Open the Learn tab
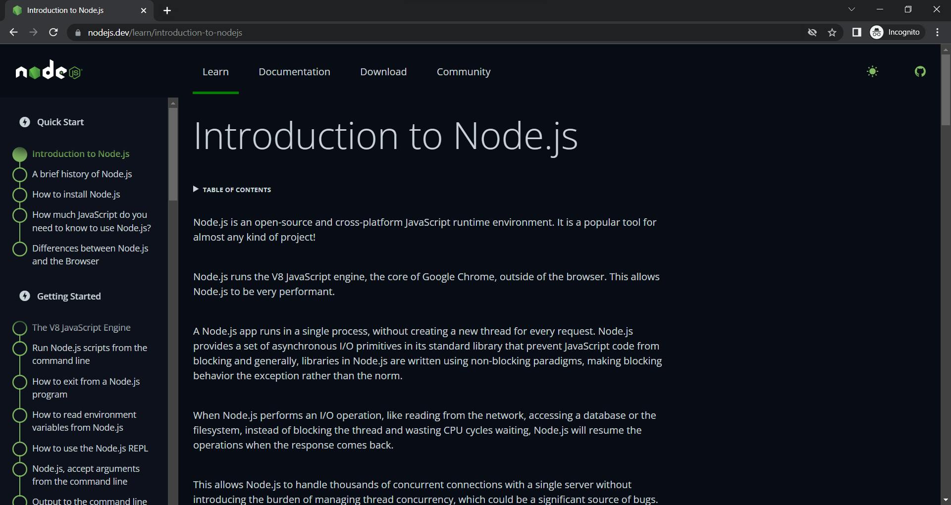The image size is (951, 505). 215,72
